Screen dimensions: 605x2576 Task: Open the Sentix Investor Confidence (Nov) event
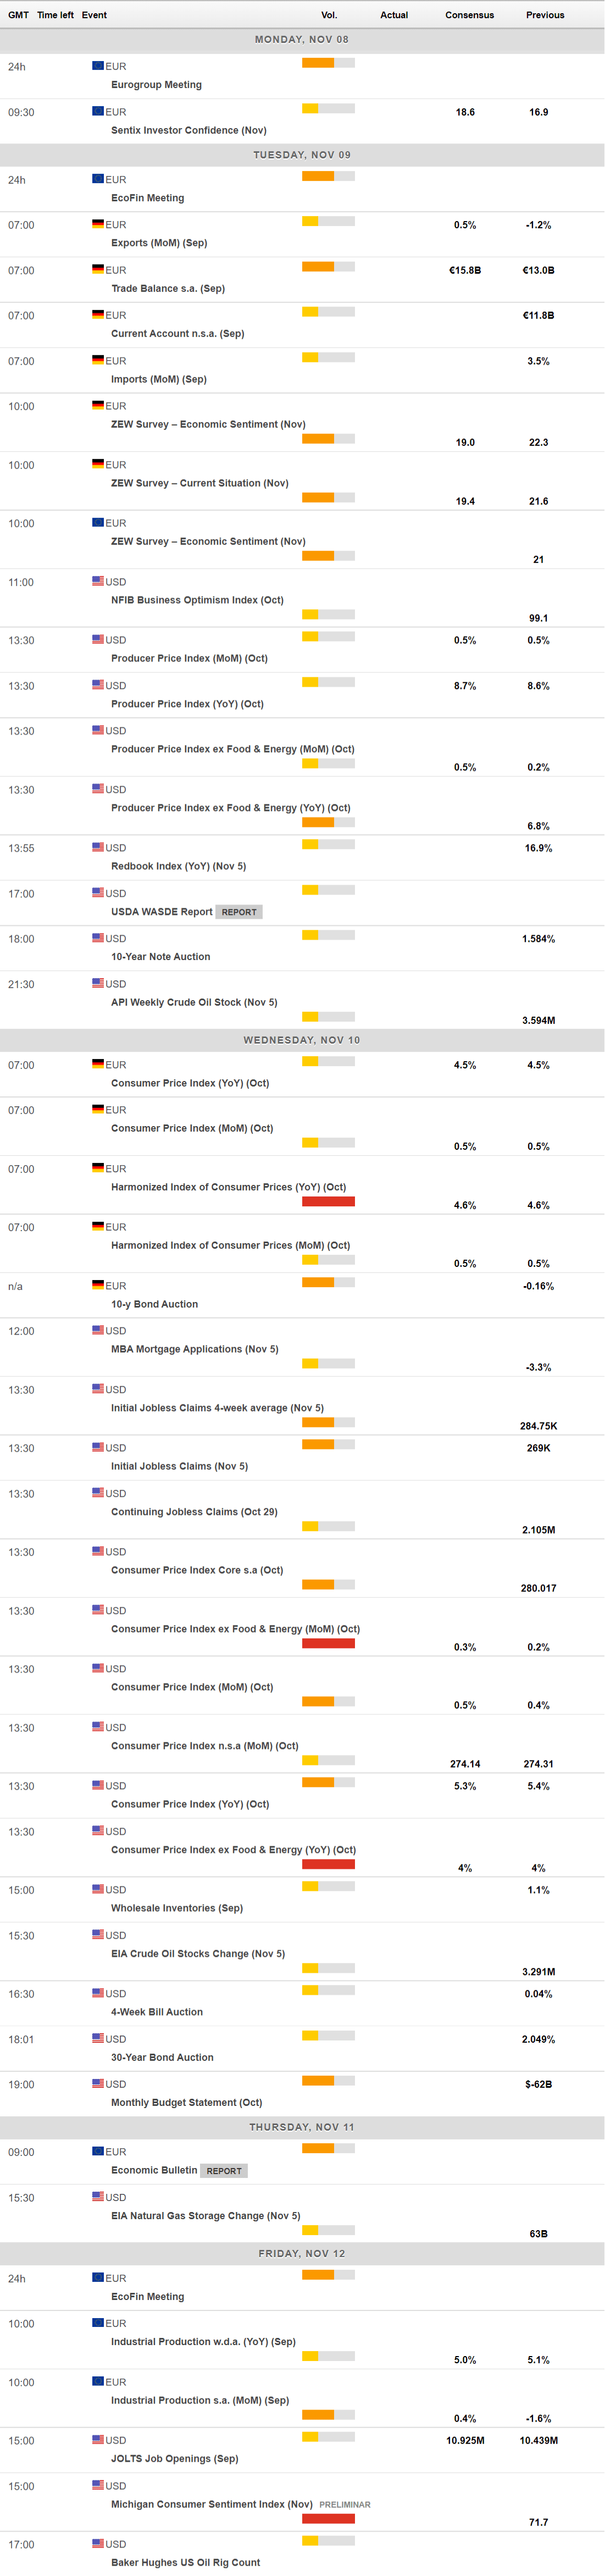click(x=188, y=130)
